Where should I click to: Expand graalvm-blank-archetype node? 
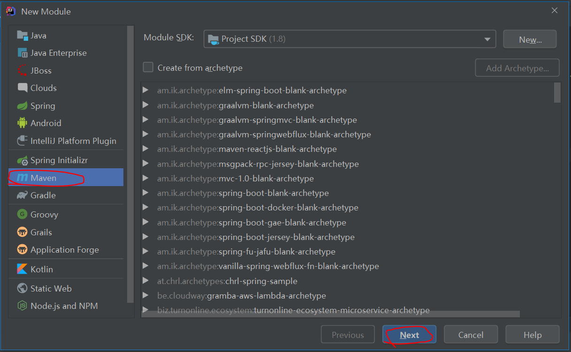[146, 105]
